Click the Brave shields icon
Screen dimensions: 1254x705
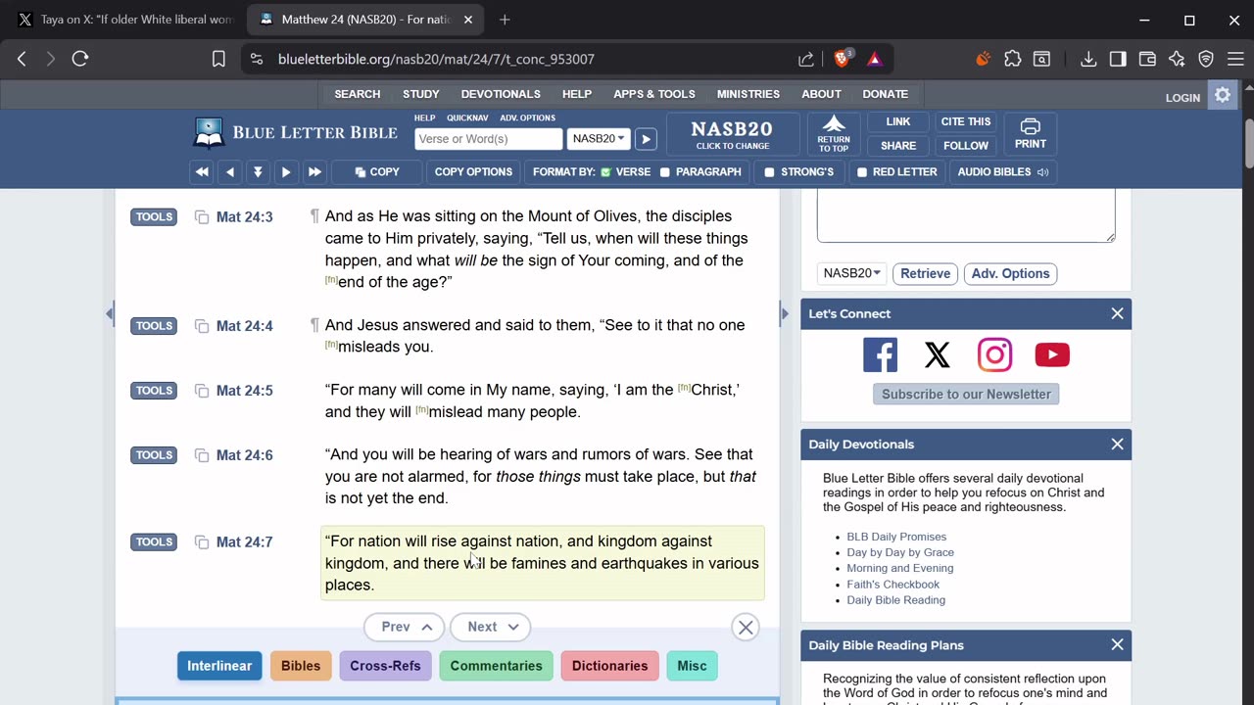point(843,59)
